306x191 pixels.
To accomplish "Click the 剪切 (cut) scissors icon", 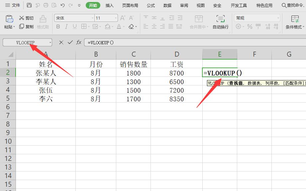I will click(x=22, y=18).
